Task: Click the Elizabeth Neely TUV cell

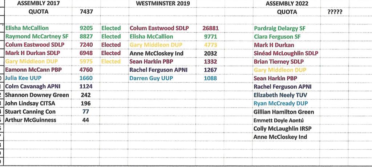Action: click(280, 95)
